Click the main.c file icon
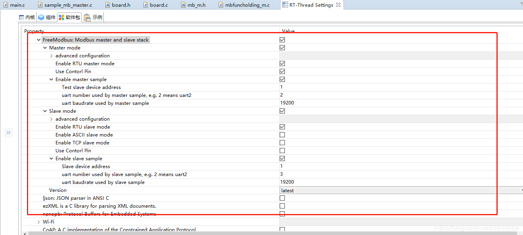523x235 pixels. 6,5
